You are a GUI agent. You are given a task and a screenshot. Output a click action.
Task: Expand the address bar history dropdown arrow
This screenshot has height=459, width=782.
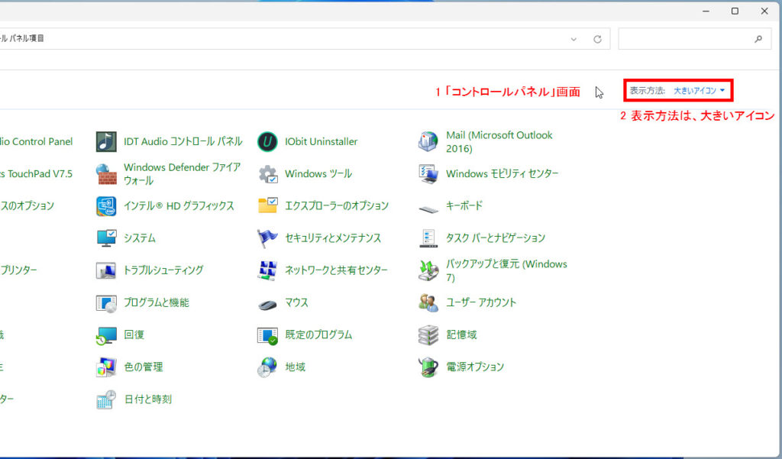pyautogui.click(x=574, y=39)
